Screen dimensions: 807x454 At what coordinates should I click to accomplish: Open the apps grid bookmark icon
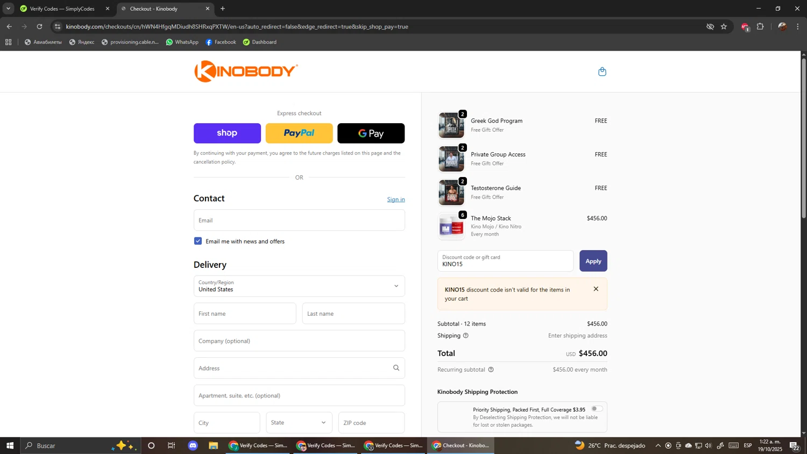click(x=8, y=42)
